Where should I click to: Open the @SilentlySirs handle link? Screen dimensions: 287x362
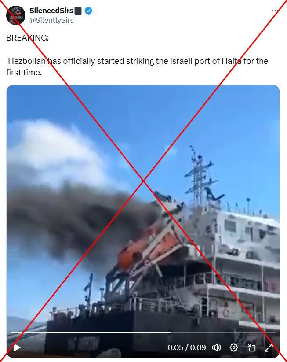pos(51,20)
